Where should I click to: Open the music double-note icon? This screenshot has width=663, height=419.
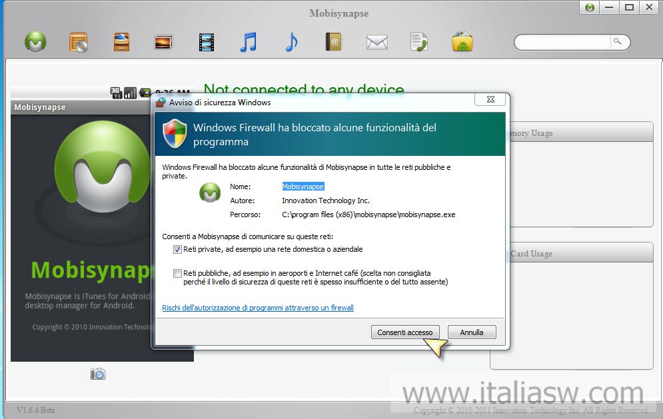coord(249,42)
